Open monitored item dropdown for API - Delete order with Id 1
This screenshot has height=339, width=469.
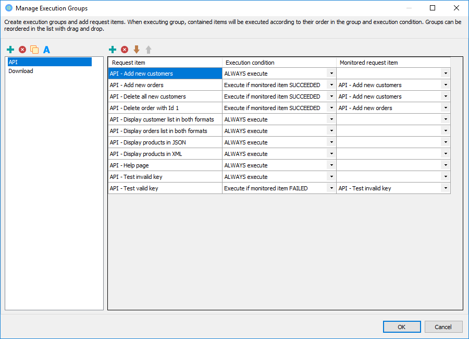point(446,107)
